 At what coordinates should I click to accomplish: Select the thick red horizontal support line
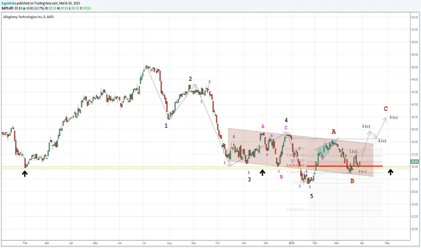click(x=345, y=166)
